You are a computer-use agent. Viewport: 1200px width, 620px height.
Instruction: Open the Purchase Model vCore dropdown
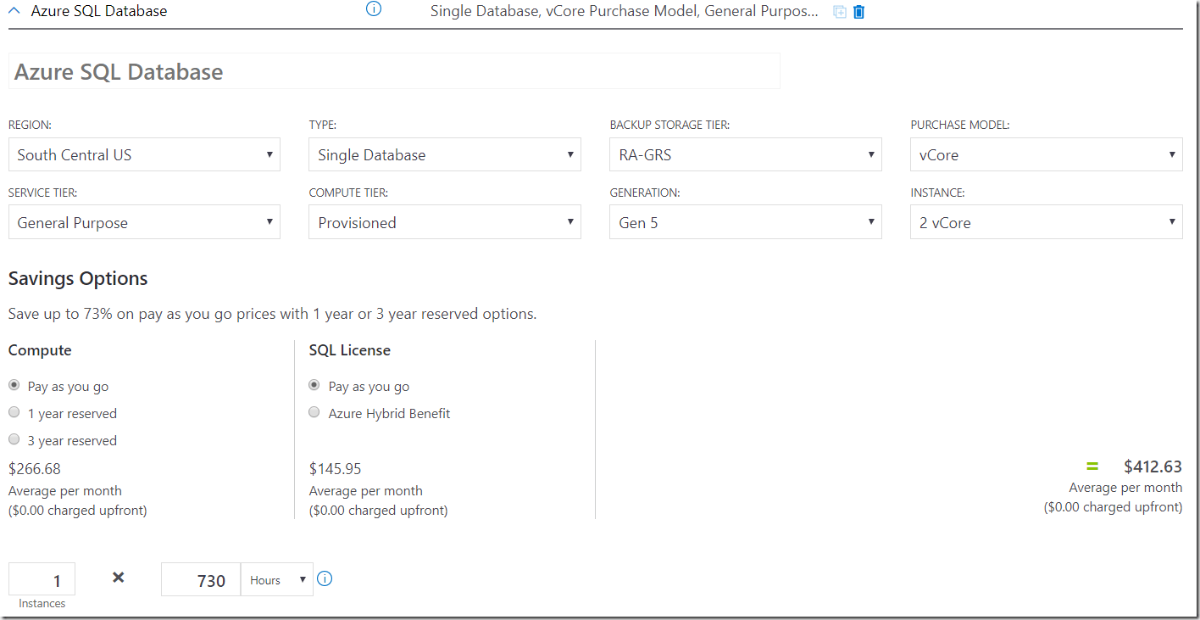point(1047,154)
